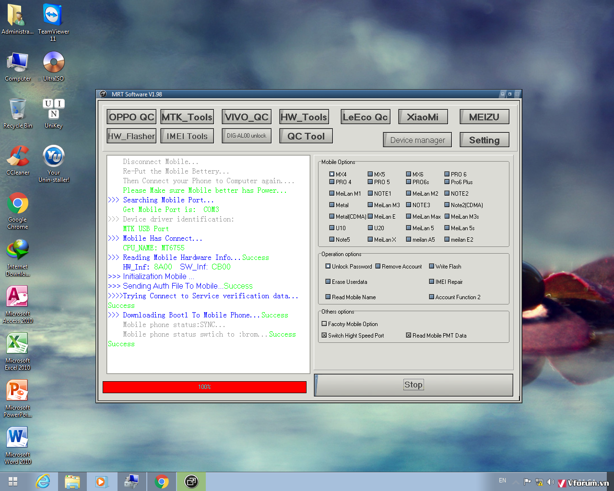Open the Microsoft Access 2010 desktop icon
The width and height of the screenshot is (614, 491).
(x=18, y=304)
